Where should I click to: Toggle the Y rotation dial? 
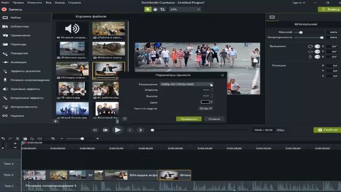318,52
